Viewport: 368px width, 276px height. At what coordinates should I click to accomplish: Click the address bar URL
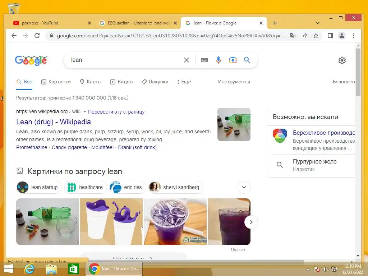pyautogui.click(x=171, y=36)
